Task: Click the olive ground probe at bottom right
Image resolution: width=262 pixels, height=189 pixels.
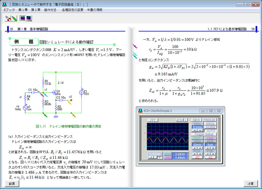Action: pyautogui.click(x=73, y=115)
